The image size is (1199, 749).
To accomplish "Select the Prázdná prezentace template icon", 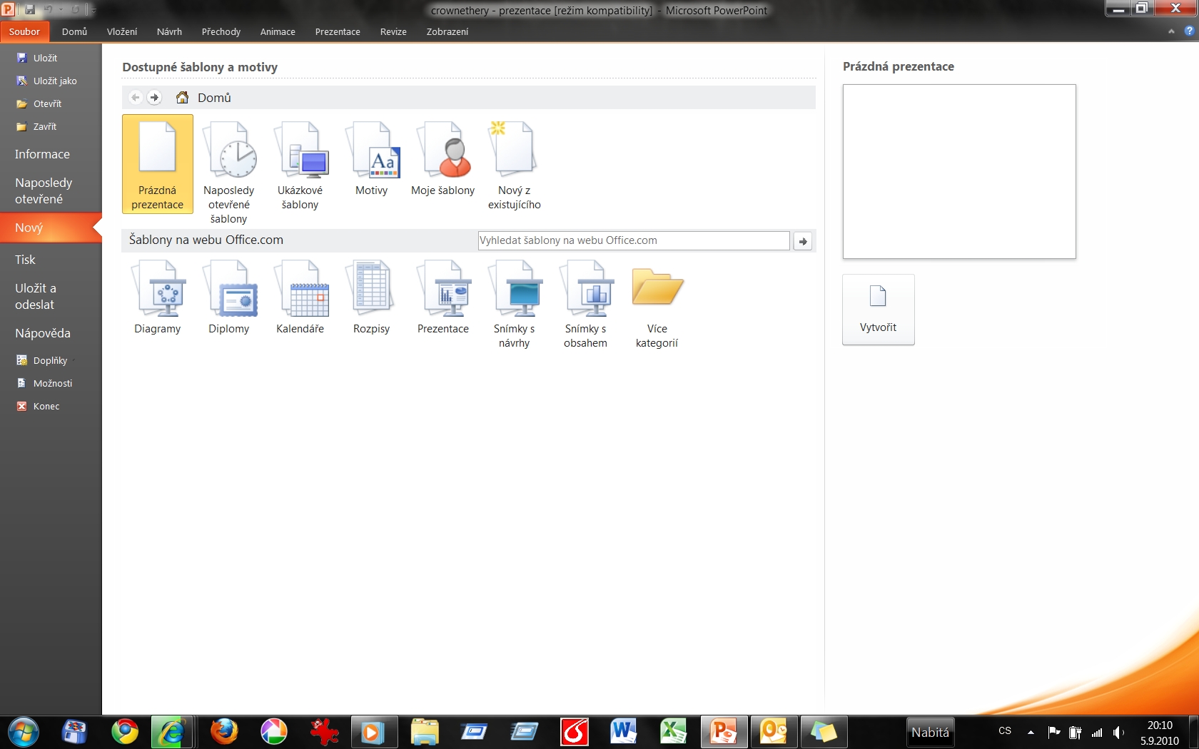I will pyautogui.click(x=158, y=164).
